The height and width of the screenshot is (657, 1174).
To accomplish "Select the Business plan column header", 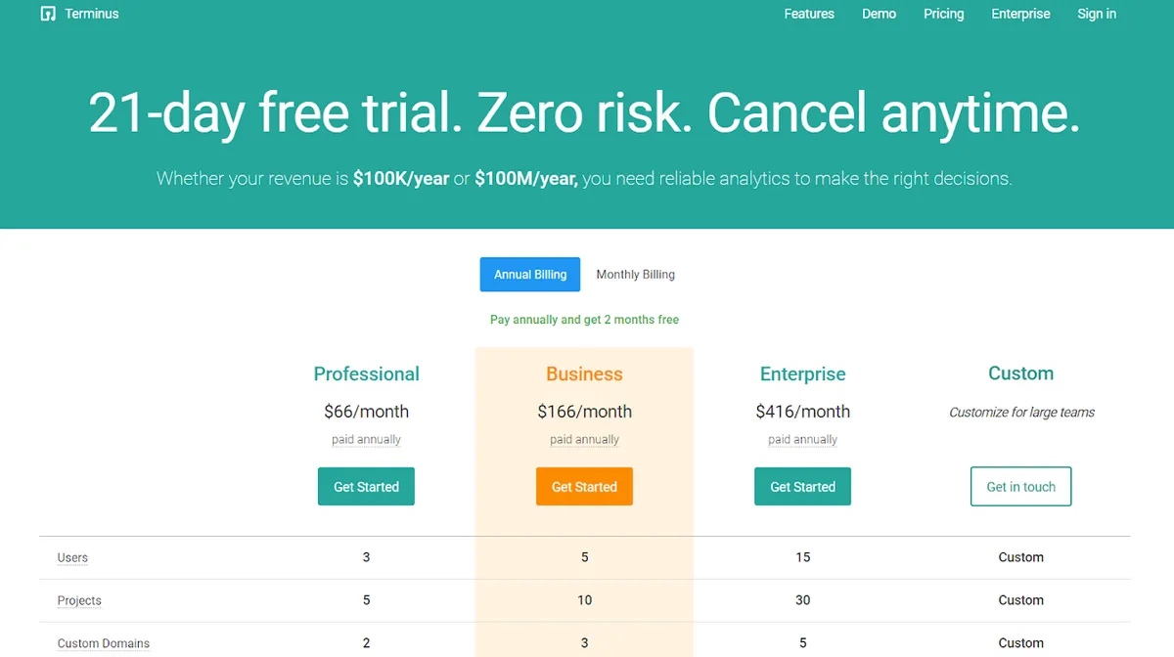I will click(584, 373).
